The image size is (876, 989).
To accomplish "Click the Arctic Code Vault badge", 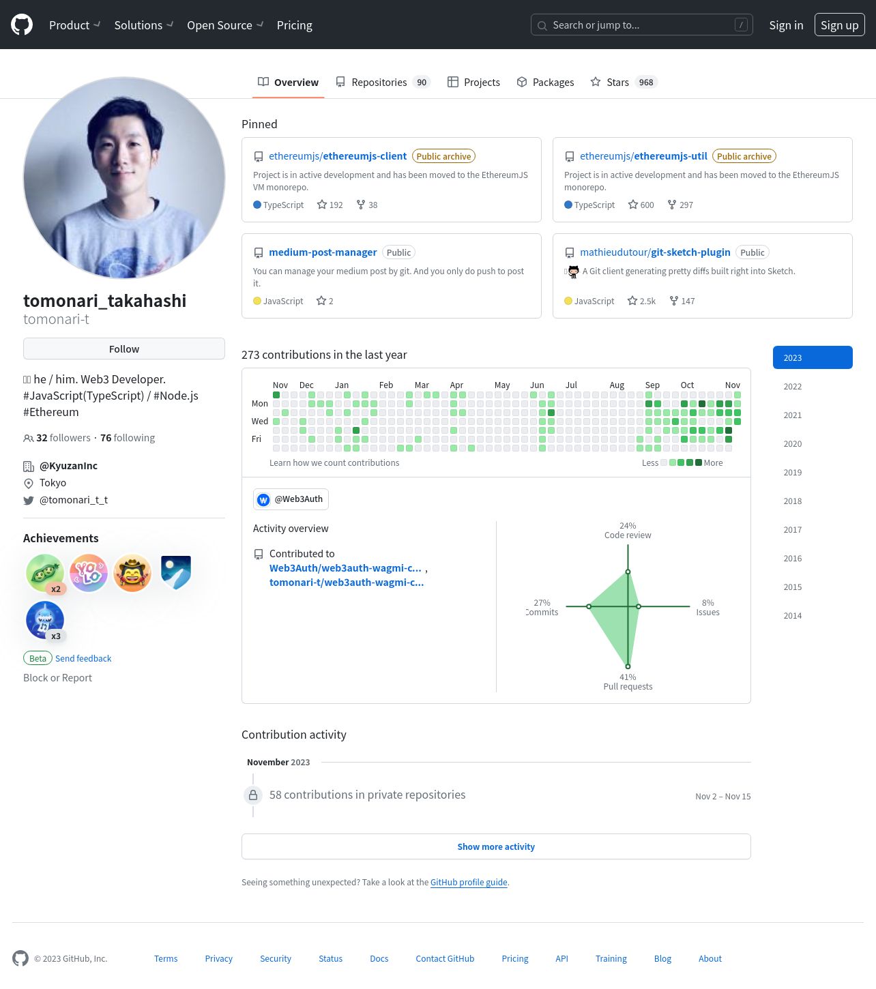I will coord(176,572).
